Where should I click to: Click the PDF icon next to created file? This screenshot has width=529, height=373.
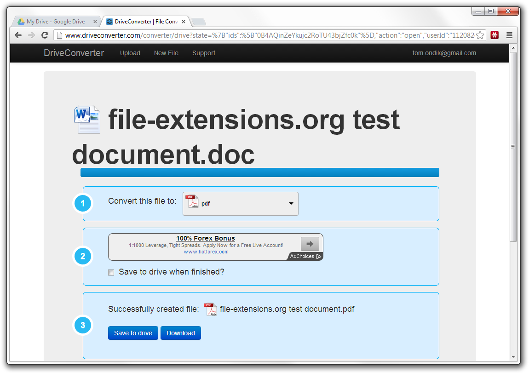pyautogui.click(x=211, y=309)
